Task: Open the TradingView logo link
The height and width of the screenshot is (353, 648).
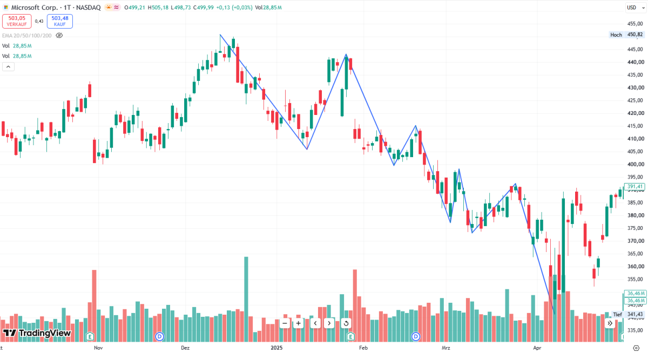Action: (x=37, y=333)
